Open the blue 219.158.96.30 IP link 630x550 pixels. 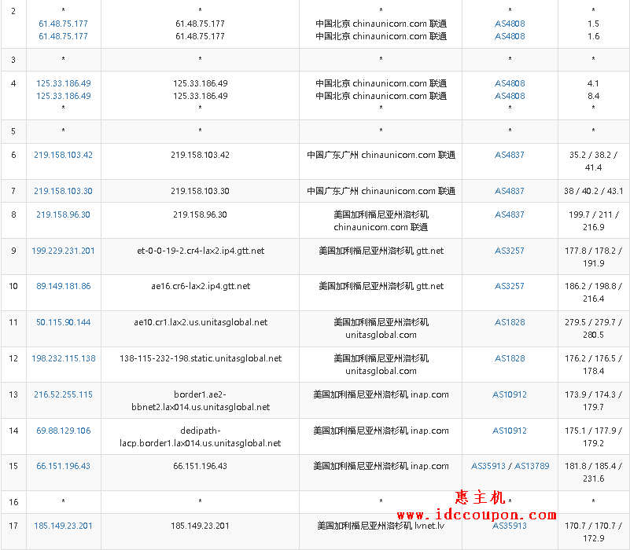coord(63,214)
